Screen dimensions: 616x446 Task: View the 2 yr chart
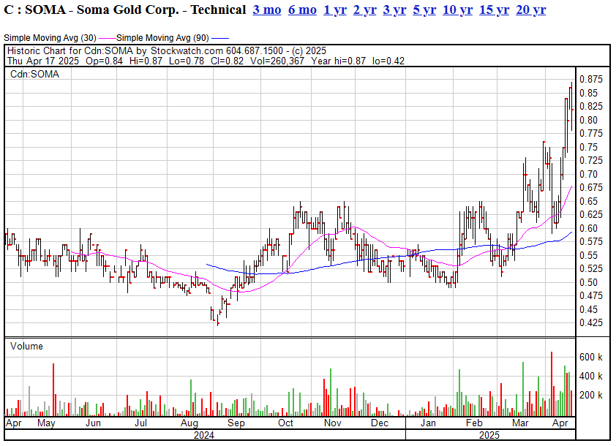click(x=364, y=10)
